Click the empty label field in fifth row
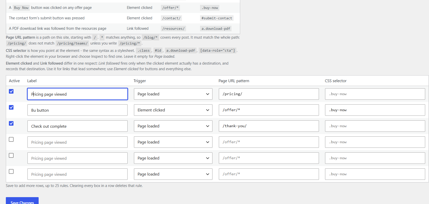The image size is (429, 204). 78,158
